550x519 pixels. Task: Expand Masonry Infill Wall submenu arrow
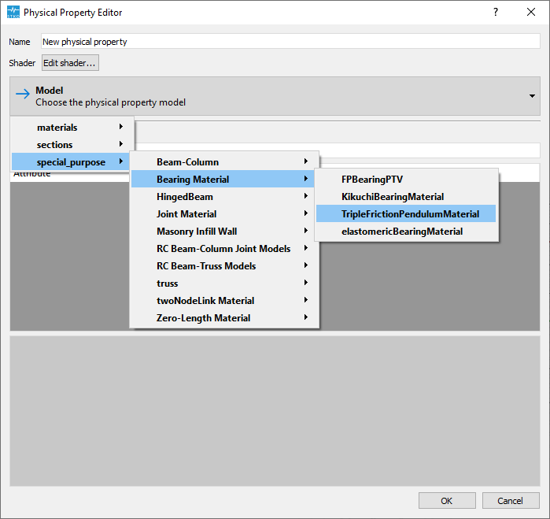(306, 230)
